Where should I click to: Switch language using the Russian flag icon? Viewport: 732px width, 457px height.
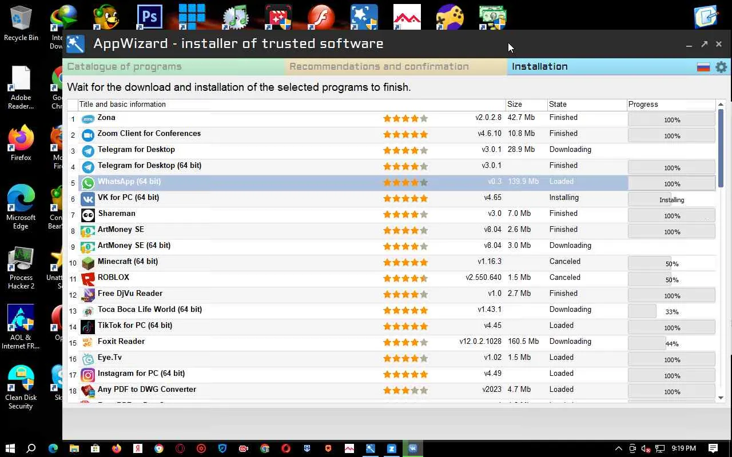coord(703,67)
